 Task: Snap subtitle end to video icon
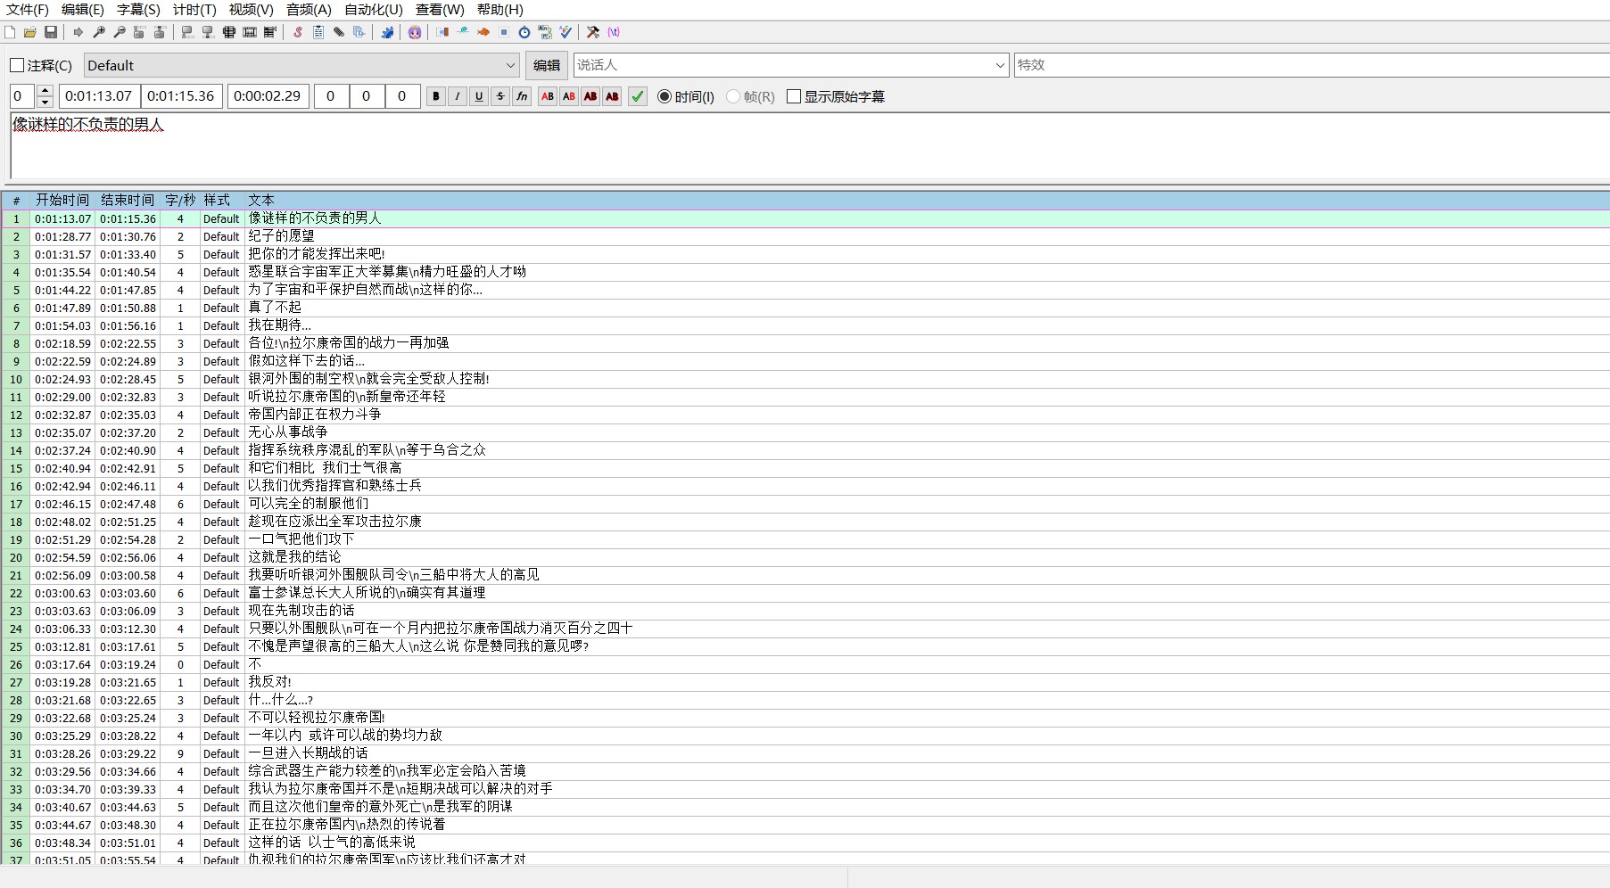pos(208,32)
